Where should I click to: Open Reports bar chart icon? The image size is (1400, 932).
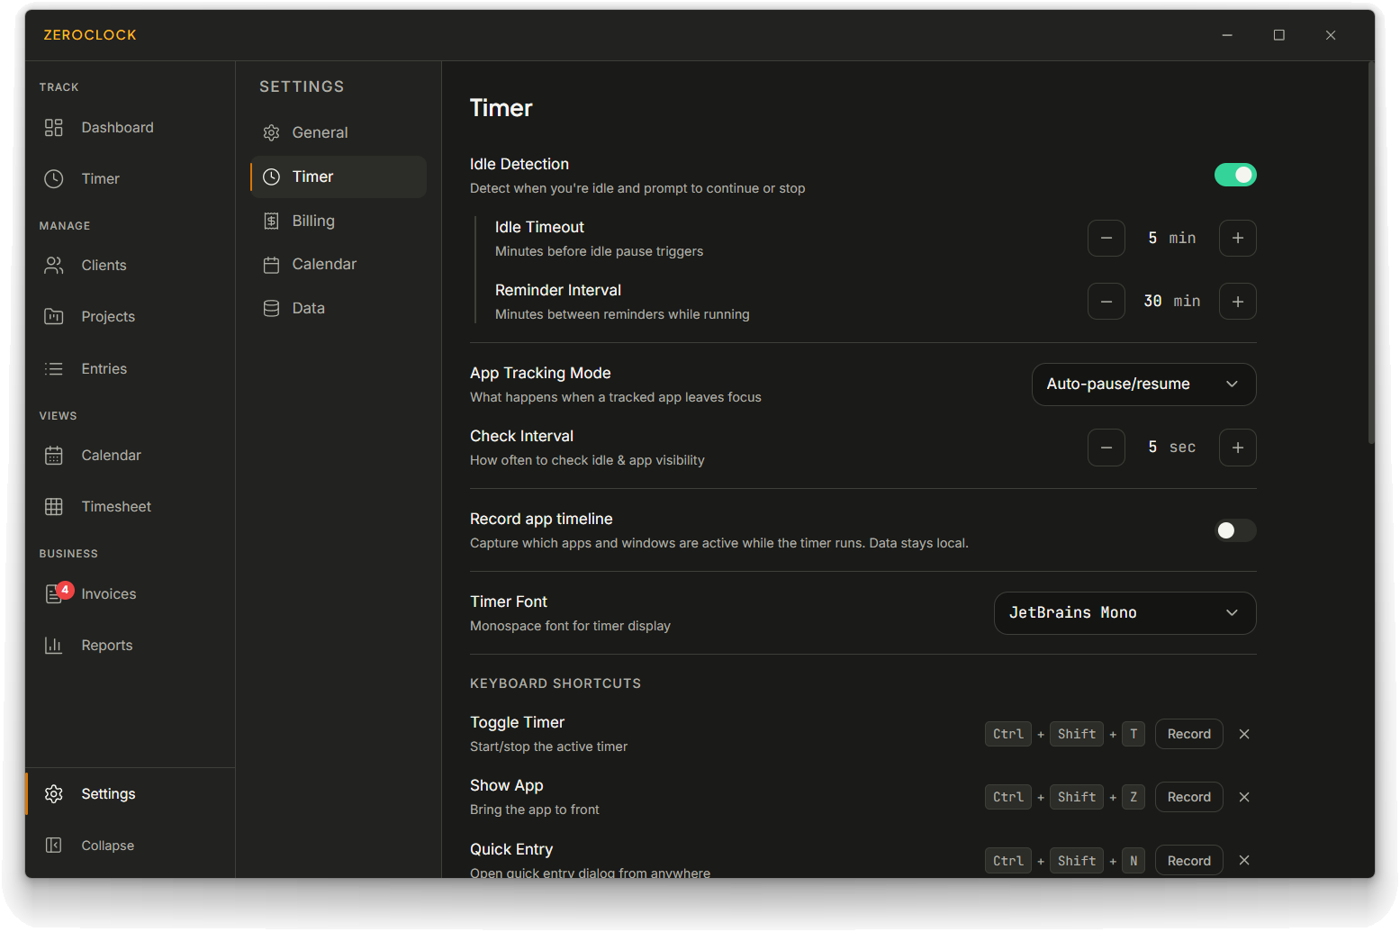click(x=54, y=646)
